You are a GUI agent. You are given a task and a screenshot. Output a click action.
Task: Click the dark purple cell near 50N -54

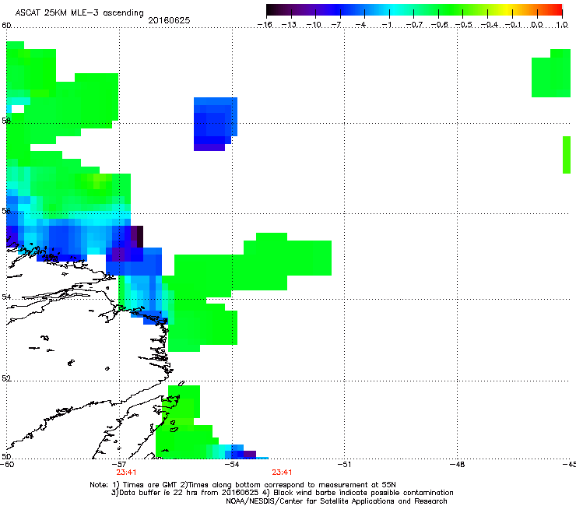(x=249, y=454)
